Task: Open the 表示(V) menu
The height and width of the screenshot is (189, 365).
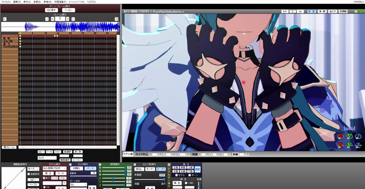Action: pos(27,2)
